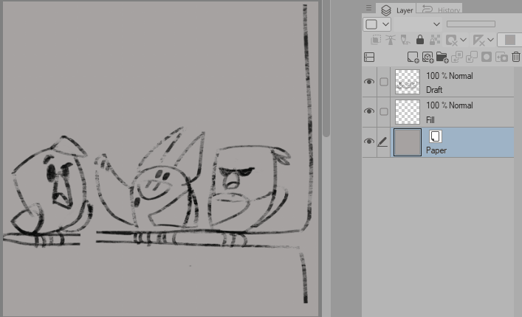Expand the mask options dropdown arrow

pyautogui.click(x=464, y=40)
